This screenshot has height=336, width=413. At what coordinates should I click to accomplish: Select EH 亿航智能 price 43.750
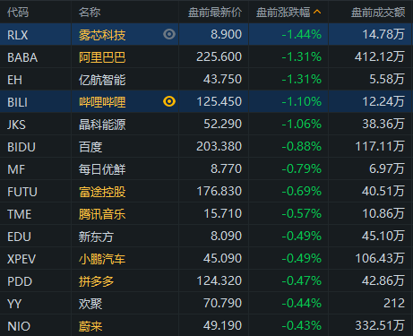tap(222, 79)
